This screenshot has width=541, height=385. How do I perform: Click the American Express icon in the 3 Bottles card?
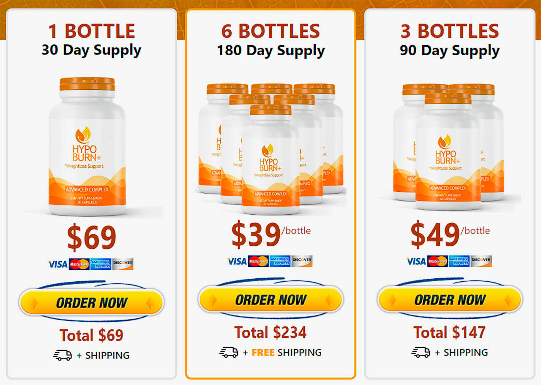[459, 261]
